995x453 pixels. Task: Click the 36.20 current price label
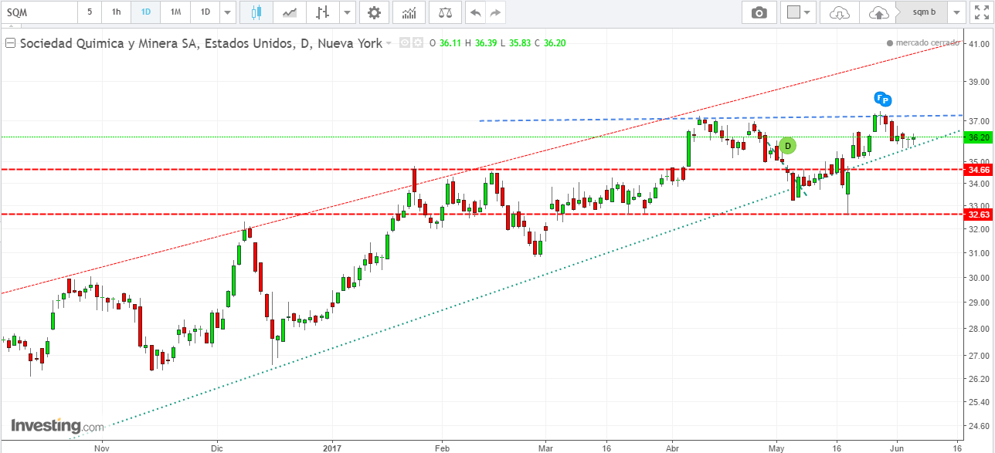(x=979, y=137)
